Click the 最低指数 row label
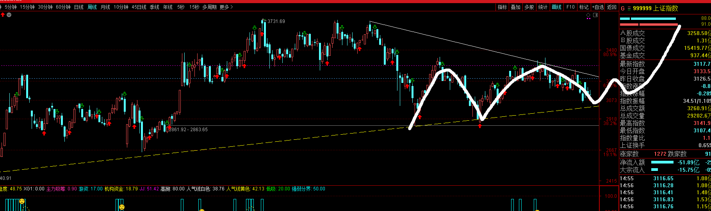 pos(633,130)
